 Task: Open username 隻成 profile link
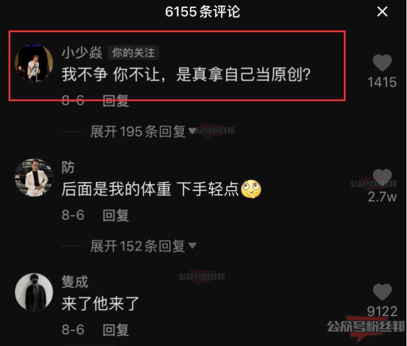75,282
